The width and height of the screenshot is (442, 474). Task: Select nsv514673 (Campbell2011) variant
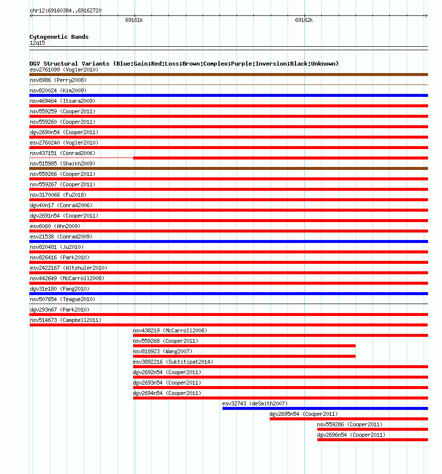coord(66,320)
